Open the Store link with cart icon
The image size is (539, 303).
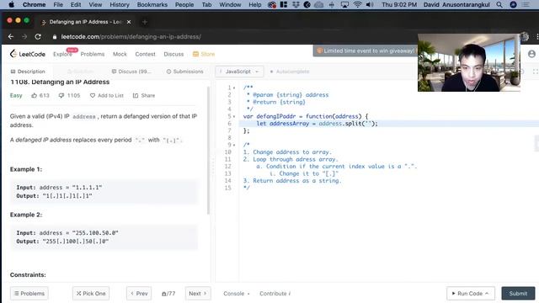[204, 54]
